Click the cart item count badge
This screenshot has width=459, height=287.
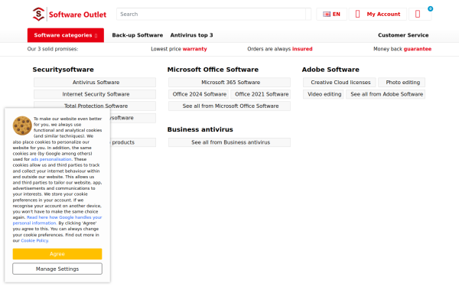430,8
